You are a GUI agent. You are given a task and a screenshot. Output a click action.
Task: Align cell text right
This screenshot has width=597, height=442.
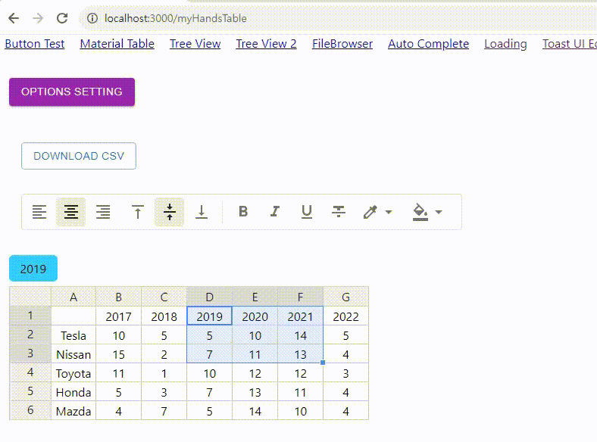coord(103,212)
